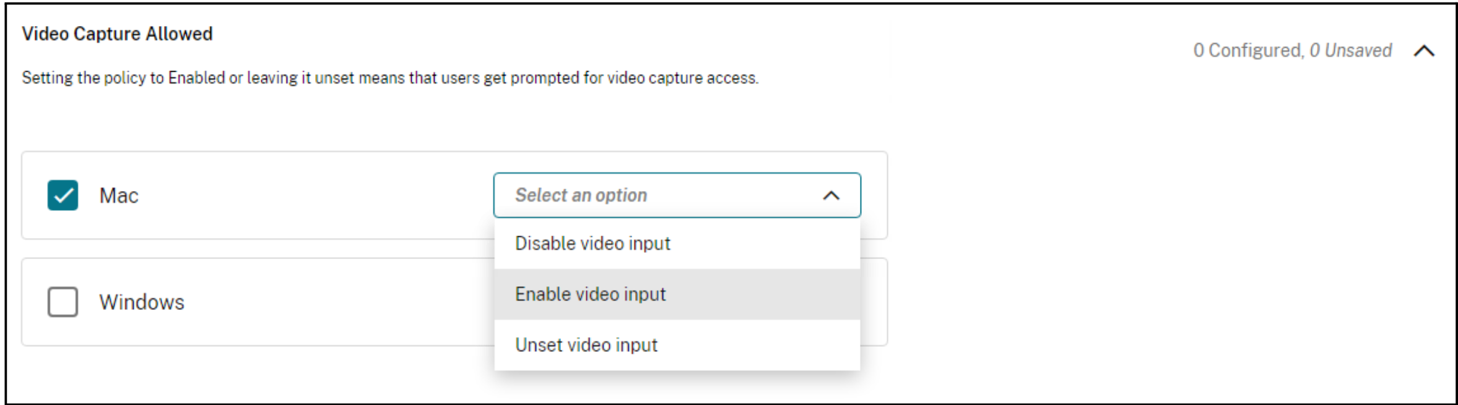Screen dimensions: 1458x405
Task: Click the Windows label text
Action: point(142,302)
